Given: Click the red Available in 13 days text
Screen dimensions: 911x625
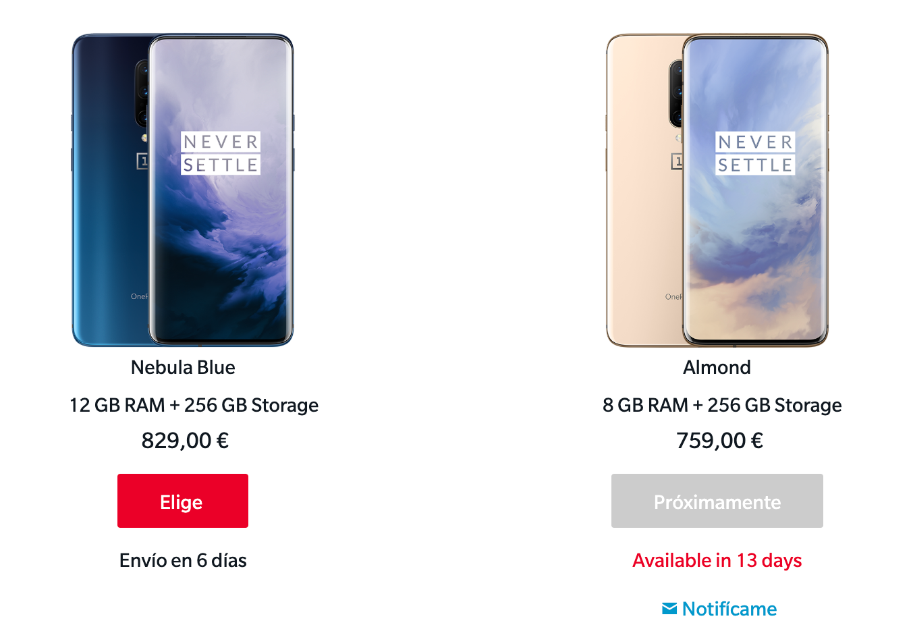Looking at the screenshot, I should [717, 560].
